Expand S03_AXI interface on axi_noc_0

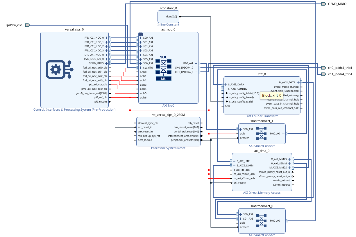tap(141, 51)
